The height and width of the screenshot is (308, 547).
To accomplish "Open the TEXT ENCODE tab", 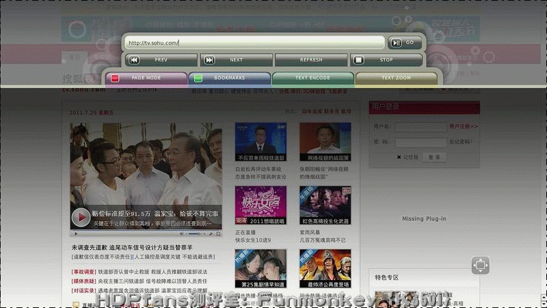I will (x=312, y=78).
